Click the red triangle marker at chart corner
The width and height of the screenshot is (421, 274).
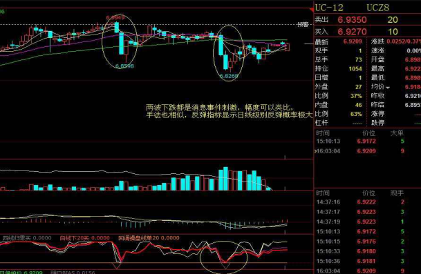coord(312,10)
